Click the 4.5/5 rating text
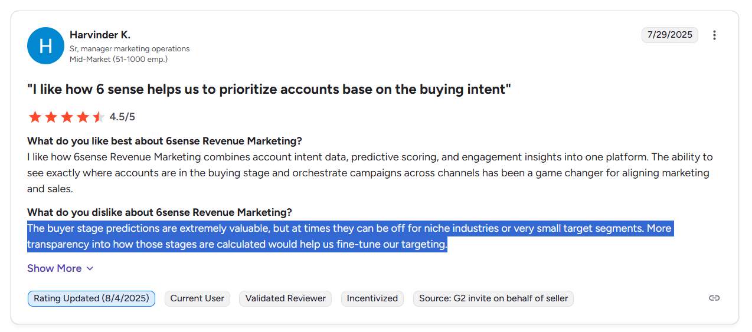The image size is (752, 332). click(122, 117)
